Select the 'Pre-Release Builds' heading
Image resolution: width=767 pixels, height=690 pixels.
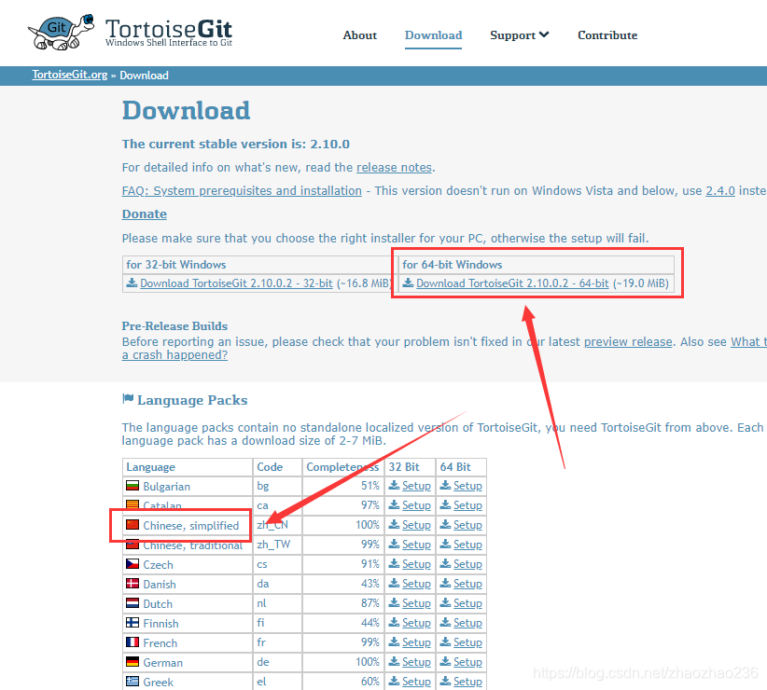coord(174,326)
